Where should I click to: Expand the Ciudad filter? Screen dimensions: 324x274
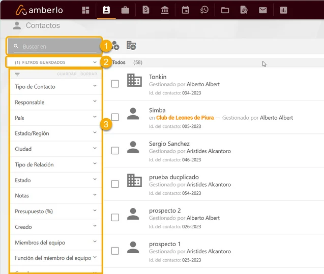(x=56, y=149)
